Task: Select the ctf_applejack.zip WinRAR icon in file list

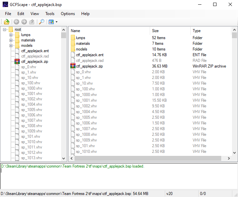Action: 73,66
